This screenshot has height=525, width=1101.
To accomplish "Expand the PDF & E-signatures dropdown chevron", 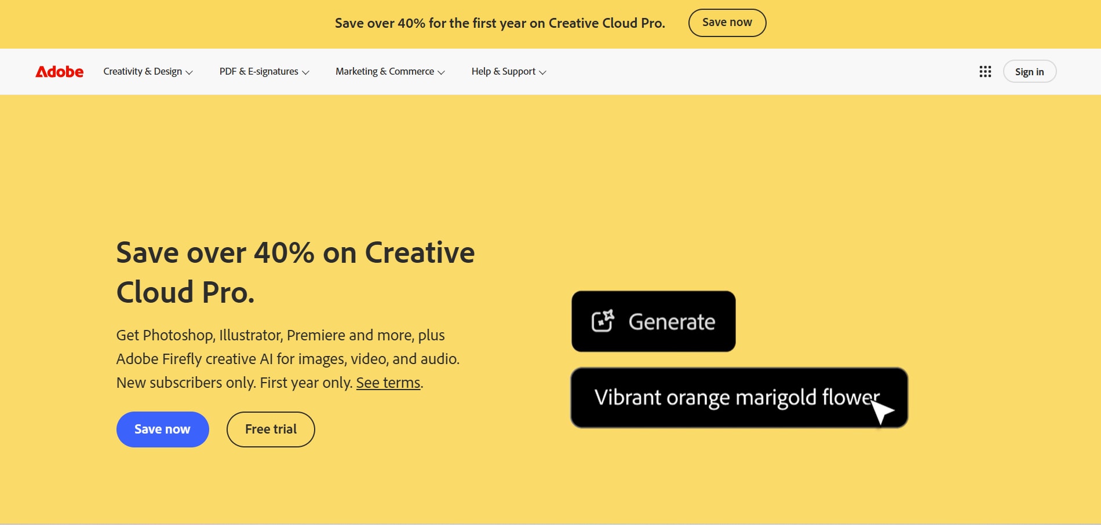I will point(305,72).
